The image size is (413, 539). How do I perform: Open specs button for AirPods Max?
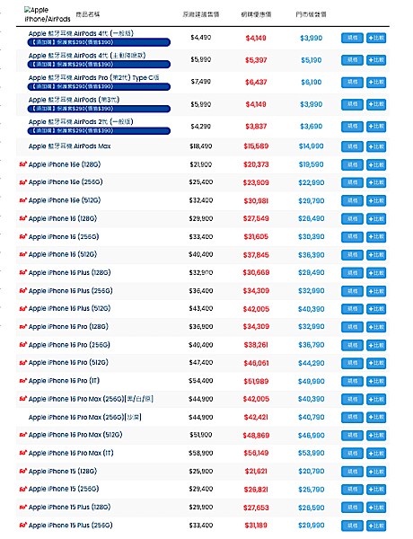352,146
